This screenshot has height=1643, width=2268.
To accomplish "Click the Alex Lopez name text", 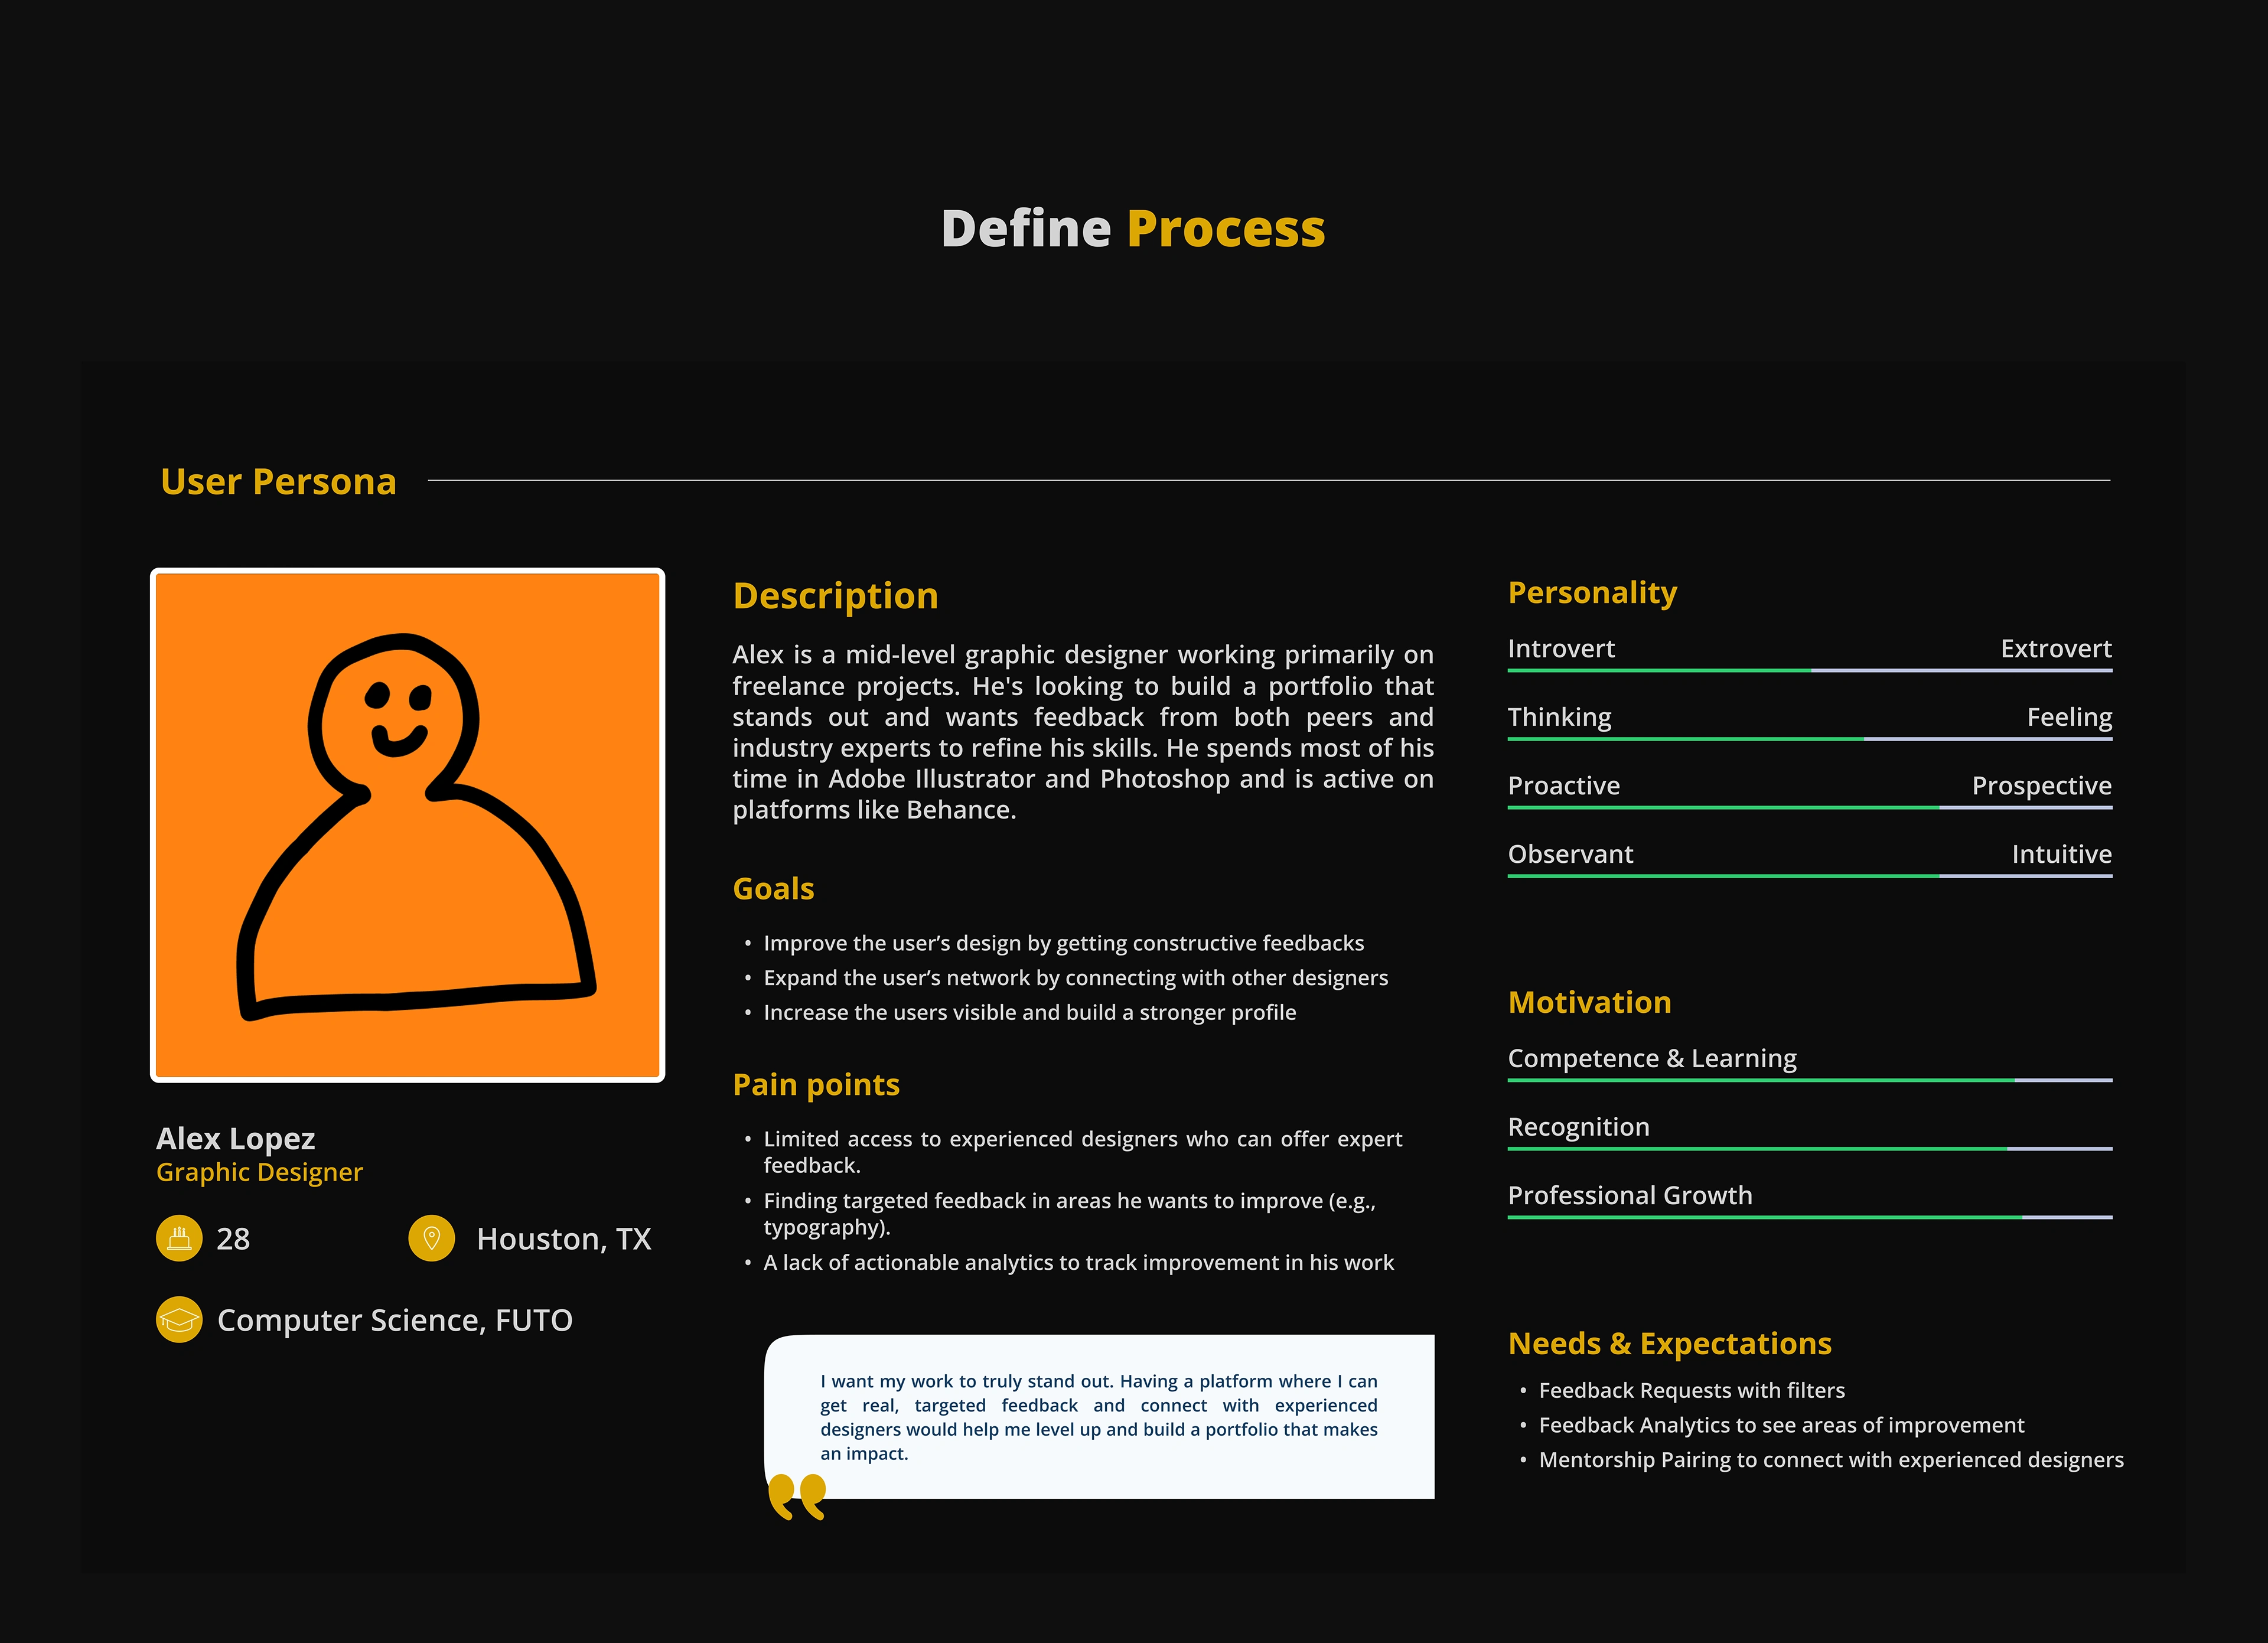I will [236, 1138].
